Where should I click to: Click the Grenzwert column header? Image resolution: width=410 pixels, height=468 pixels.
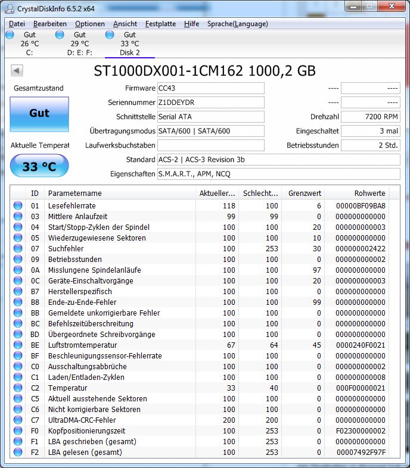click(x=303, y=193)
